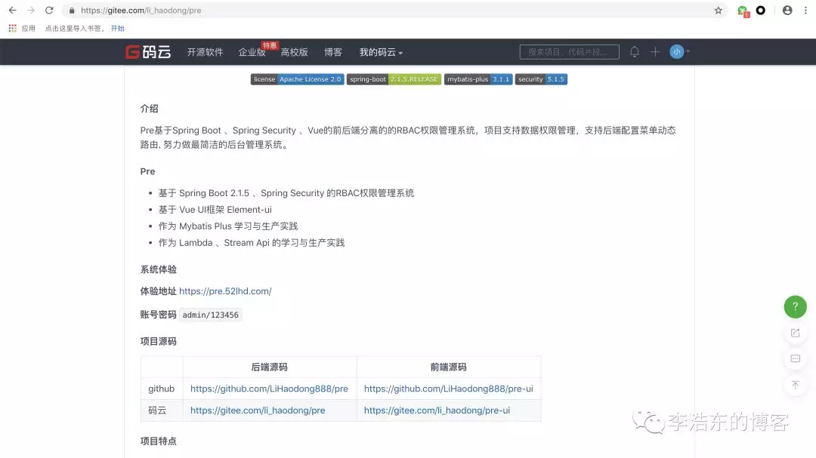Click the 后端源码 table header
Image resolution: width=816 pixels, height=458 pixels.
coord(269,367)
